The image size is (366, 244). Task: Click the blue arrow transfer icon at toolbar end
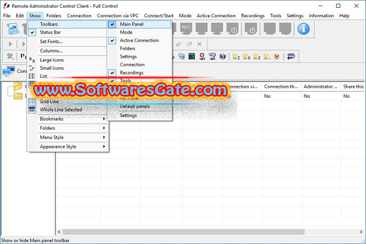(291, 56)
